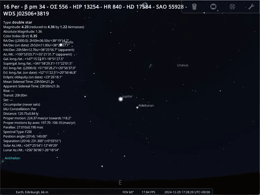Click the Uranus label
The width and height of the screenshot is (260, 195).
(182, 65)
